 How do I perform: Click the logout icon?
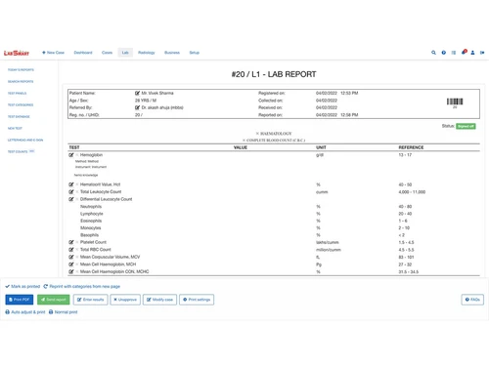(482, 53)
